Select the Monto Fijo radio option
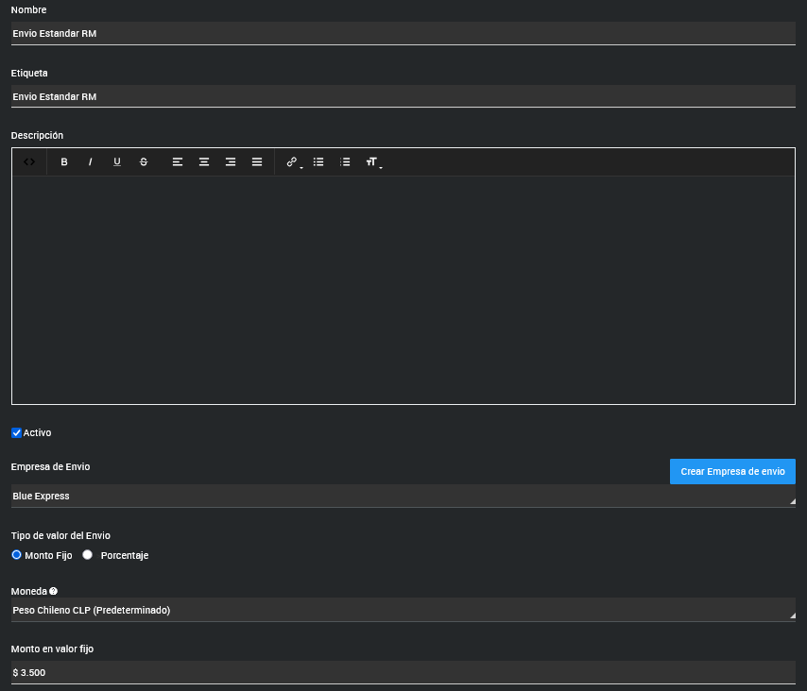807x691 pixels. 17,555
